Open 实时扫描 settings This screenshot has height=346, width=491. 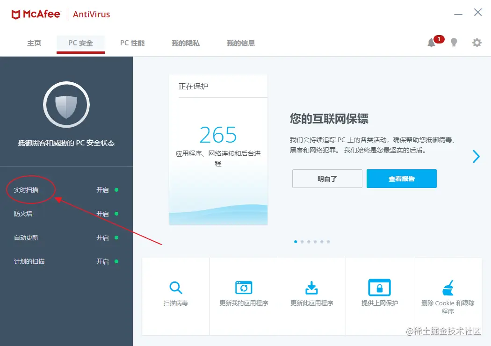26,190
